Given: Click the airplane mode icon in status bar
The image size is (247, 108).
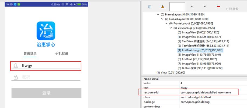Looking at the screenshot, I should [71, 4].
